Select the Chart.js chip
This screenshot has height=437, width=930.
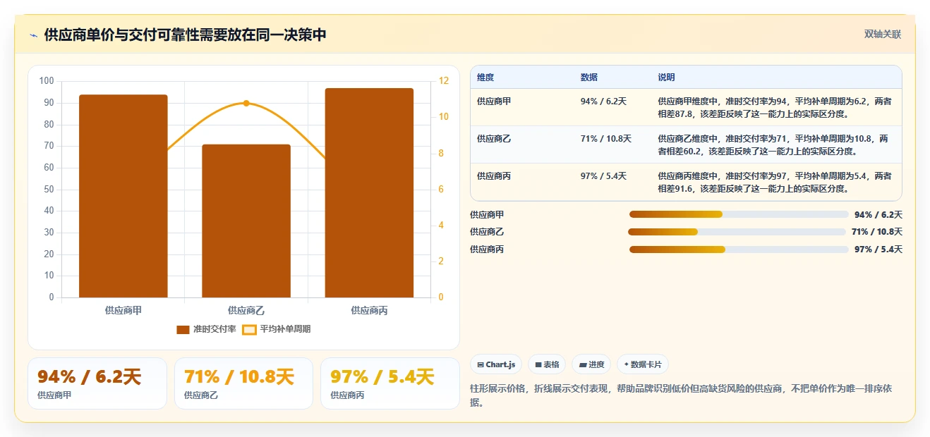(496, 364)
